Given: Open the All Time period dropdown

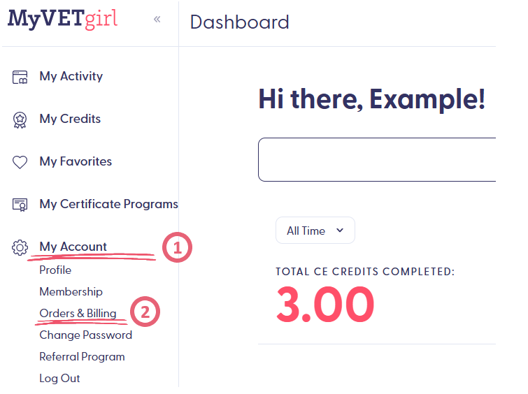Looking at the screenshot, I should (x=315, y=231).
